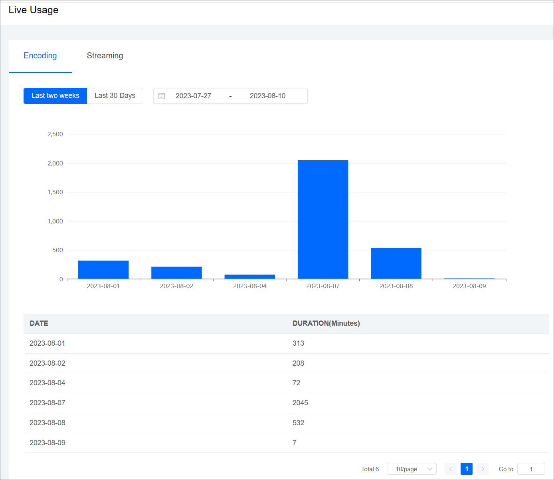Screen dimensions: 554x480
Task: Go to next page arrow
Action: (x=483, y=469)
